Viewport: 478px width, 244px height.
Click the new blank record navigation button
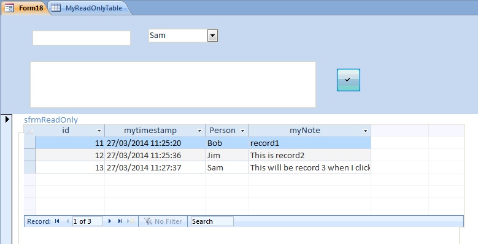pos(131,221)
